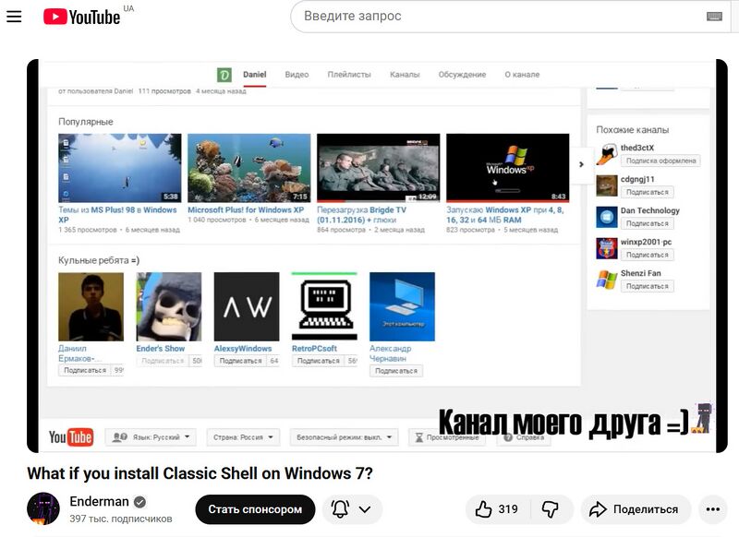This screenshot has width=739, height=537.
Task: Go to YouTube home via logo
Action: [x=82, y=17]
